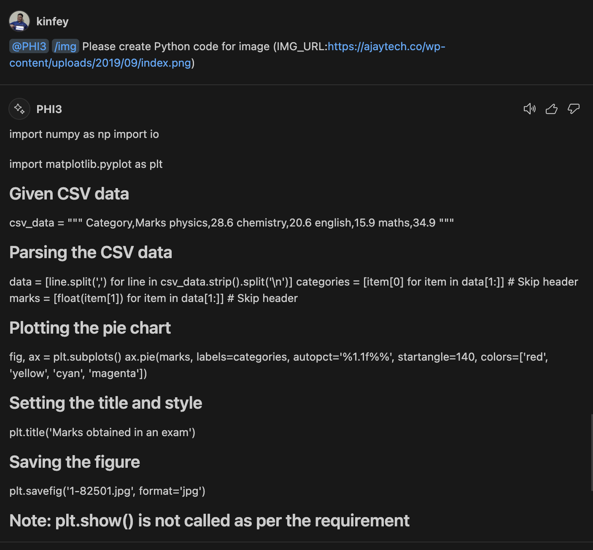The image size is (593, 550).
Task: Click the /img command tag
Action: pos(65,46)
